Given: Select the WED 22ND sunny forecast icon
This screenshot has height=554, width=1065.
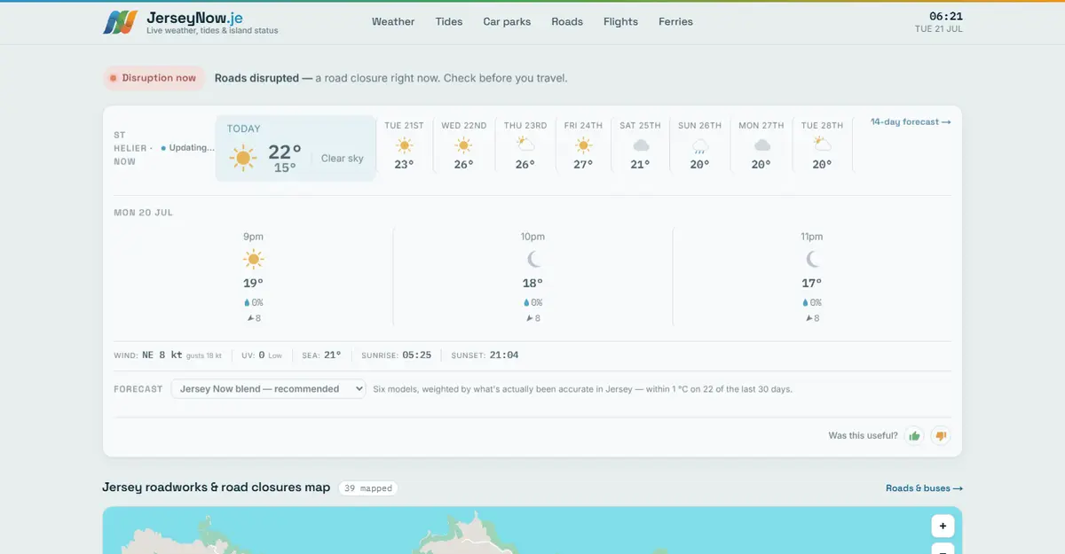Looking at the screenshot, I should tap(464, 145).
